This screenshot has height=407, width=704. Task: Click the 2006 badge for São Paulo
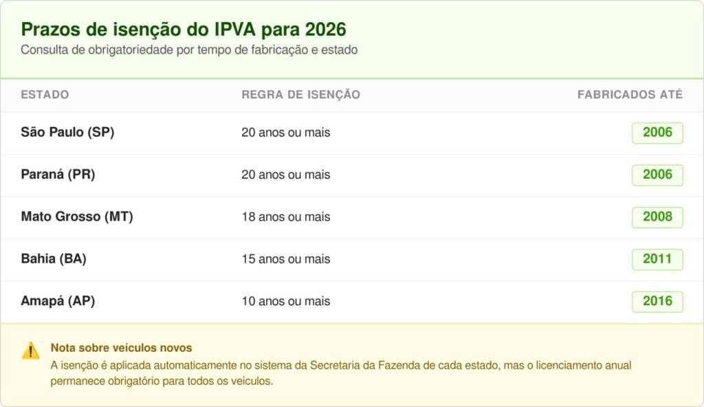(x=657, y=133)
